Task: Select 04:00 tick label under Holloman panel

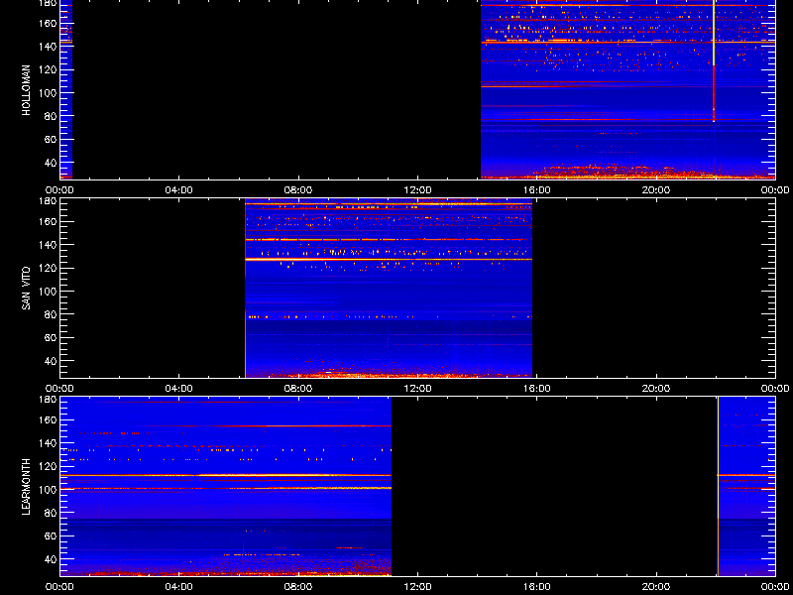Action: [179, 190]
